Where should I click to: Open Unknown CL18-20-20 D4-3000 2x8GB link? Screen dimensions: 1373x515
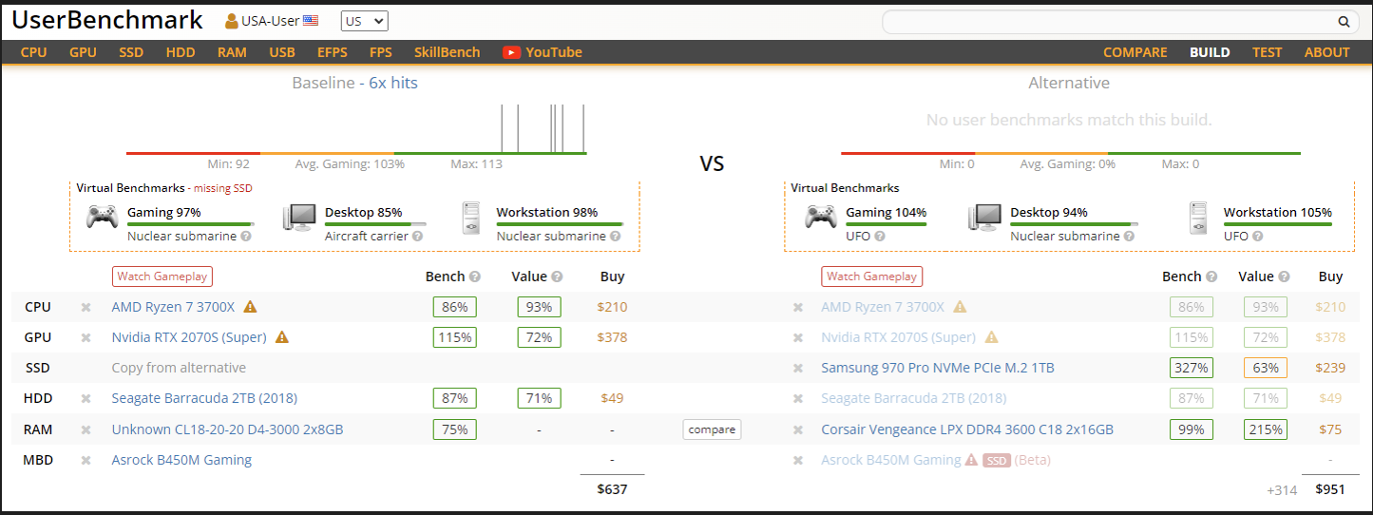point(227,429)
